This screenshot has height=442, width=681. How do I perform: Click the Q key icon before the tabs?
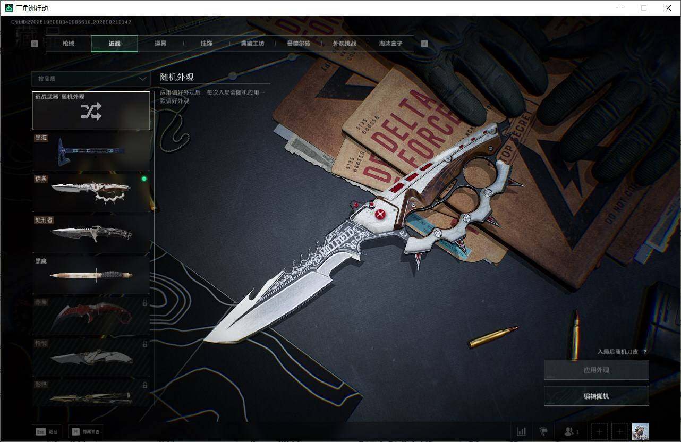[x=35, y=44]
